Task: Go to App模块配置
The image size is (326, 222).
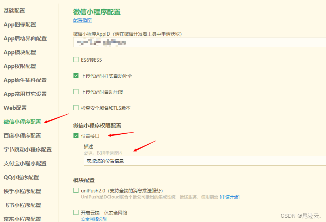Action: (x=20, y=52)
